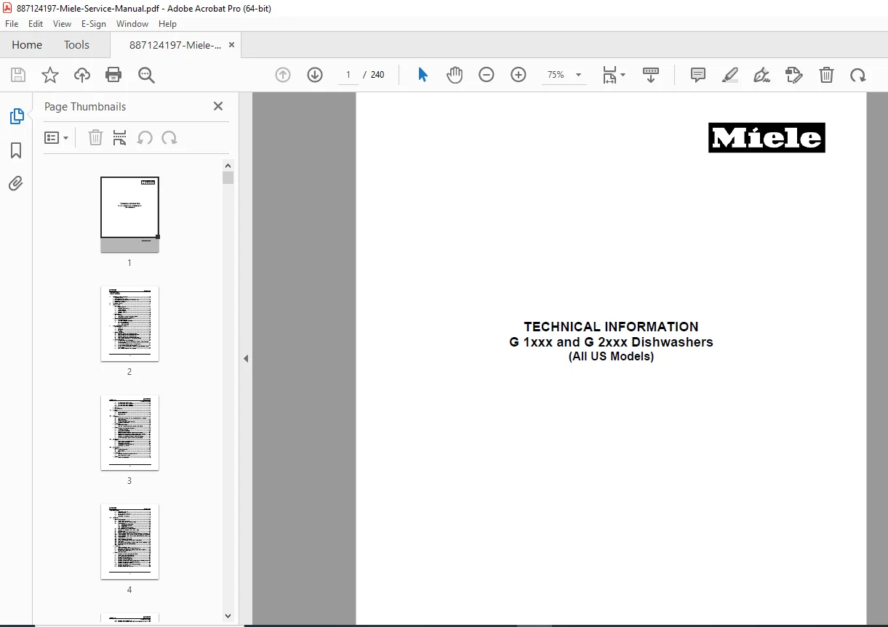Open the File menu
The image size is (888, 627).
coord(12,24)
